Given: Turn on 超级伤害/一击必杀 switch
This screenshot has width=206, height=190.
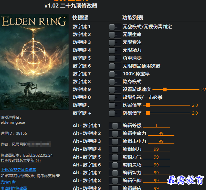Looking at the screenshot, I should coord(115,98).
